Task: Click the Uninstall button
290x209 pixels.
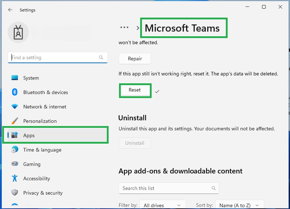Action: pyautogui.click(x=135, y=143)
